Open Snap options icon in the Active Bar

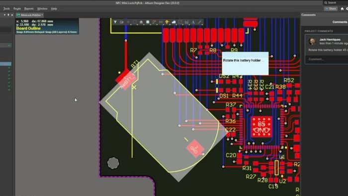[x=122, y=22]
